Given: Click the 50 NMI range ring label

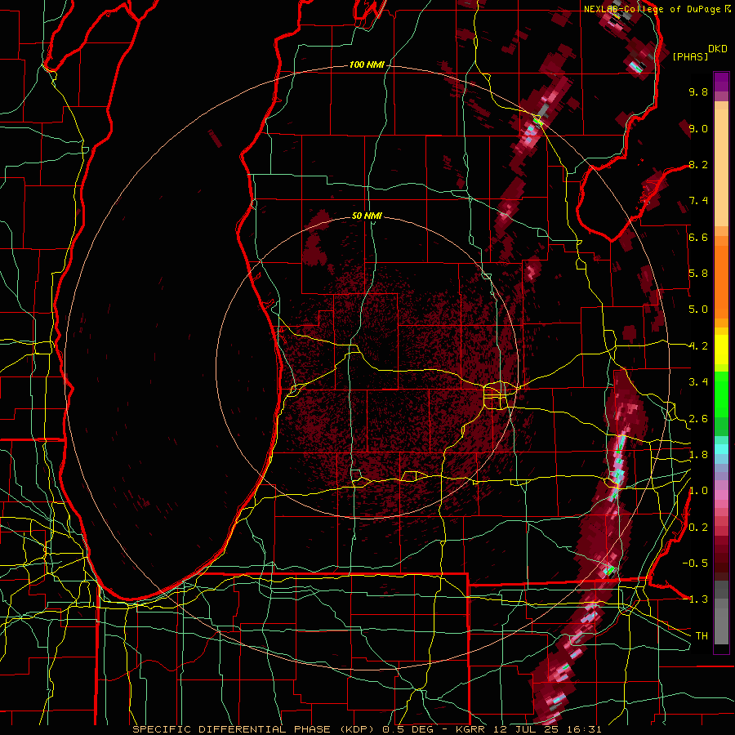Looking at the screenshot, I should point(367,216).
